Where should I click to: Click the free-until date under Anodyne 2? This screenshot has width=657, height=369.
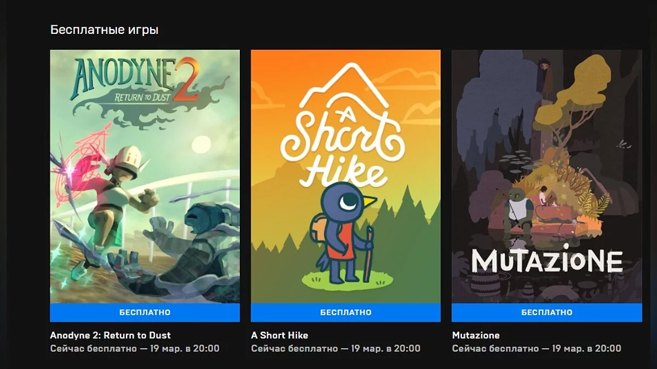pos(135,348)
